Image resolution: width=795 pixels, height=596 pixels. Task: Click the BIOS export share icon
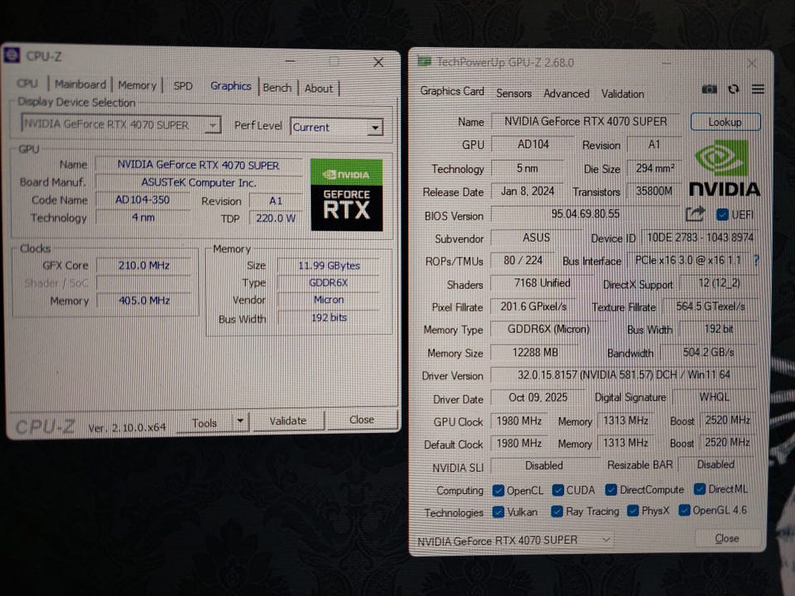coord(695,214)
